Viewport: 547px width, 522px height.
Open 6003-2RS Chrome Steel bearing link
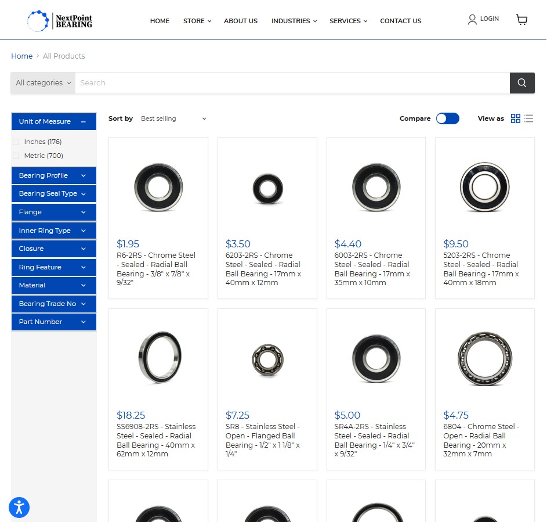372,269
